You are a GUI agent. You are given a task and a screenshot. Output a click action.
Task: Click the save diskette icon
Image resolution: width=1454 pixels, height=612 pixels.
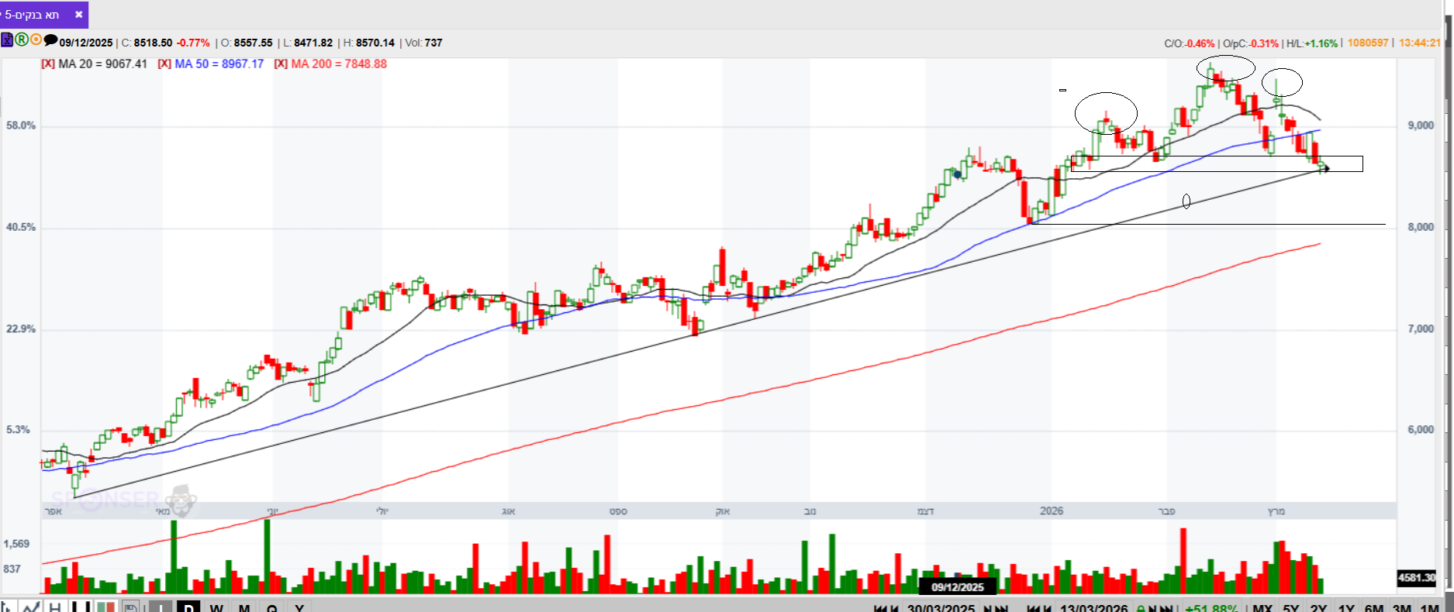[x=130, y=607]
